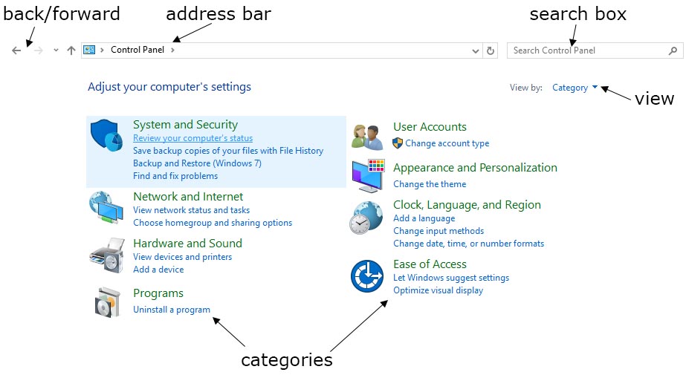Click the User Accounts people icon

tap(367, 137)
